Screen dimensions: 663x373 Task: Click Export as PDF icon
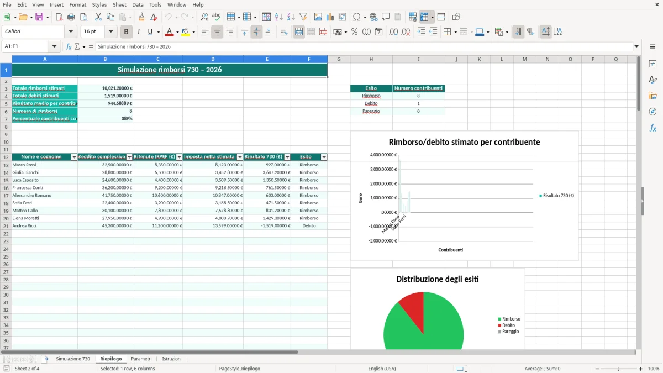click(x=59, y=17)
